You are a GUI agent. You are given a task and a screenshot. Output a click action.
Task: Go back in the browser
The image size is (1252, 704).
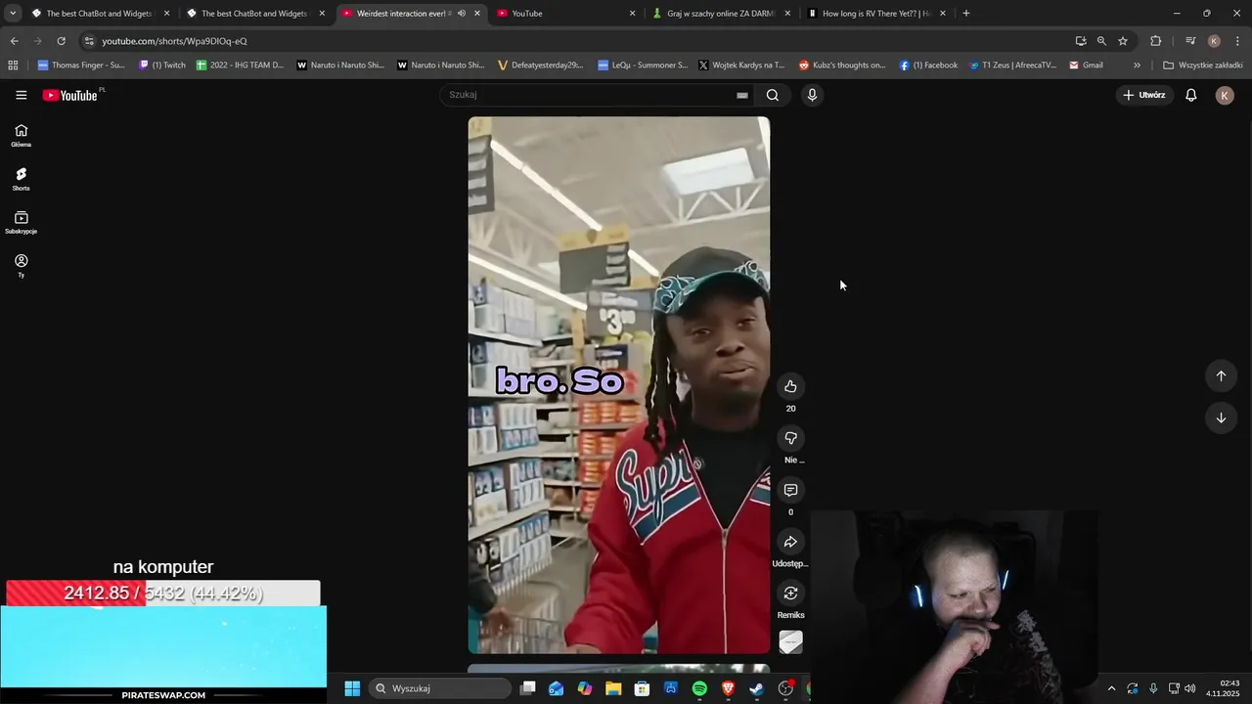point(14,41)
